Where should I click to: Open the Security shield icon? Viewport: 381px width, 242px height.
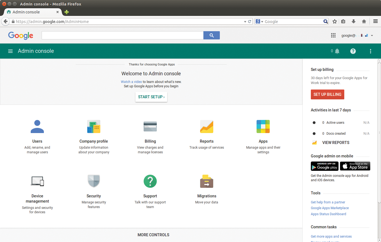[x=94, y=181]
